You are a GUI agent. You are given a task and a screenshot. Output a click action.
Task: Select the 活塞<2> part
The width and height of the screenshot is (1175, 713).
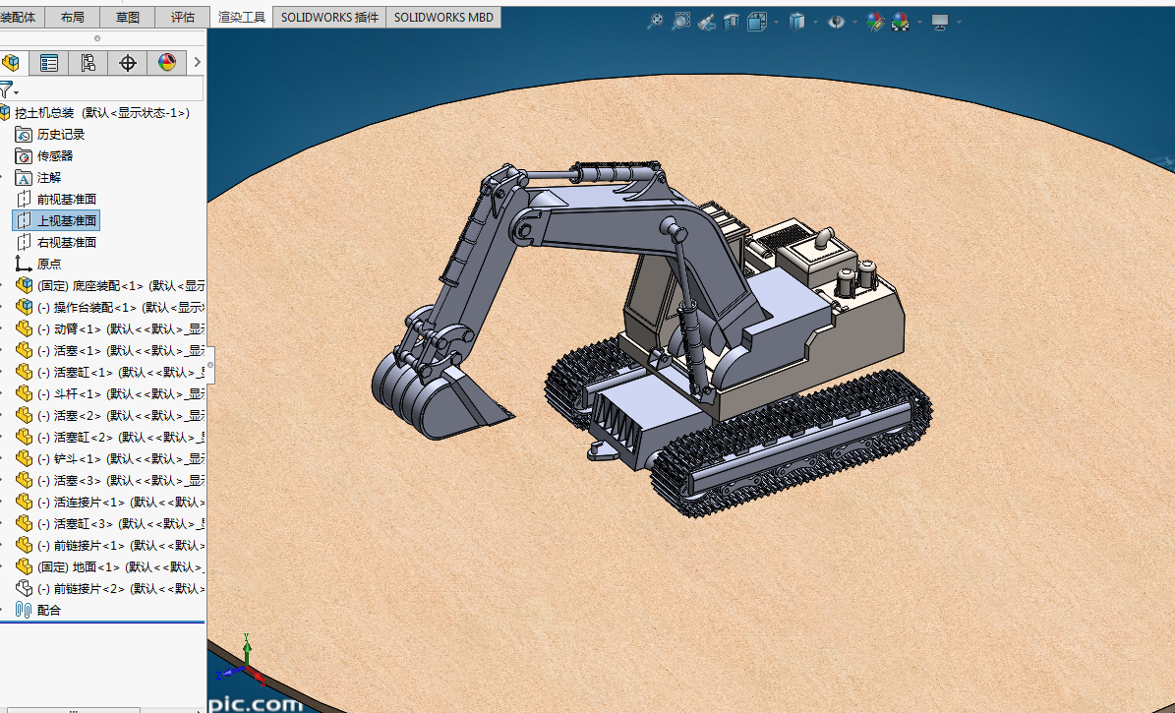[x=109, y=415]
